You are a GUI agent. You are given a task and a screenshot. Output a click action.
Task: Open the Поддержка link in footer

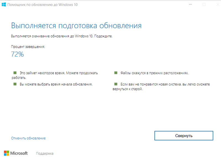(45, 153)
